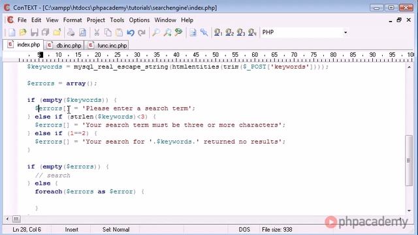418x235 pixels.
Task: Click the 'Ln 28, Col 6' status entry
Action: pyautogui.click(x=27, y=229)
